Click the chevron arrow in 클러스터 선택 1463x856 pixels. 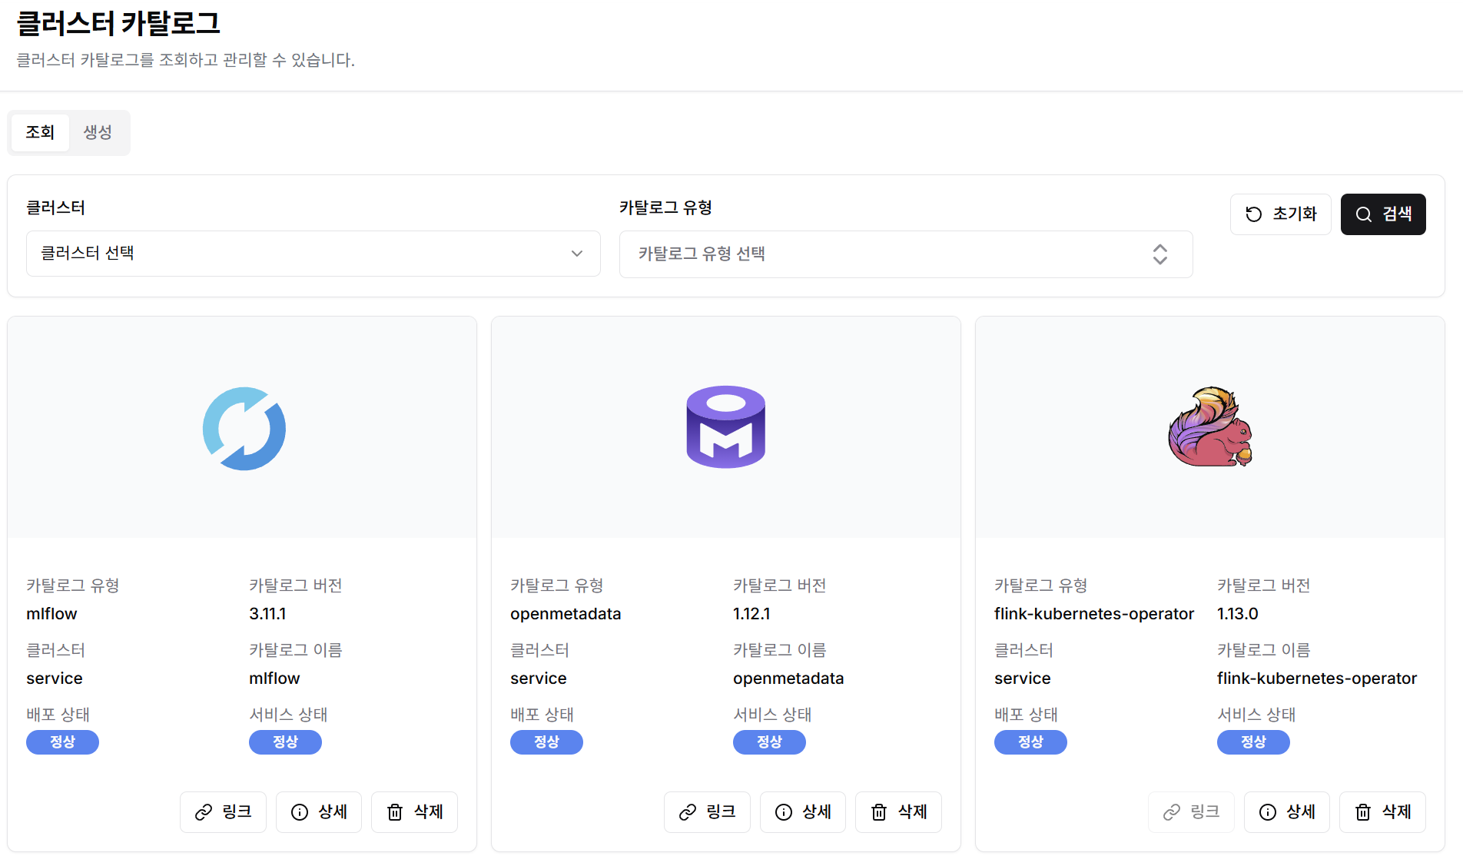coord(577,254)
